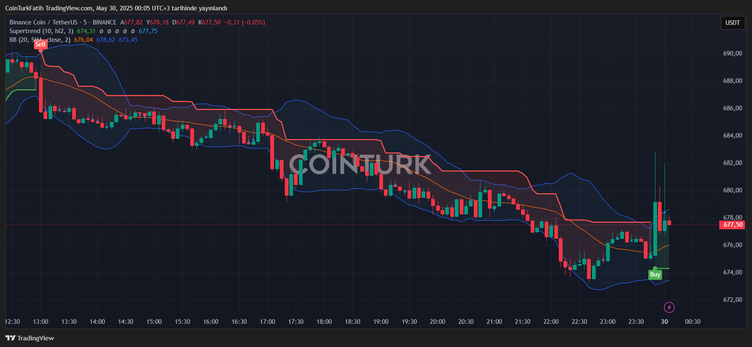The width and height of the screenshot is (752, 347).
Task: Click the red 677,50 current price tag
Action: click(x=733, y=225)
